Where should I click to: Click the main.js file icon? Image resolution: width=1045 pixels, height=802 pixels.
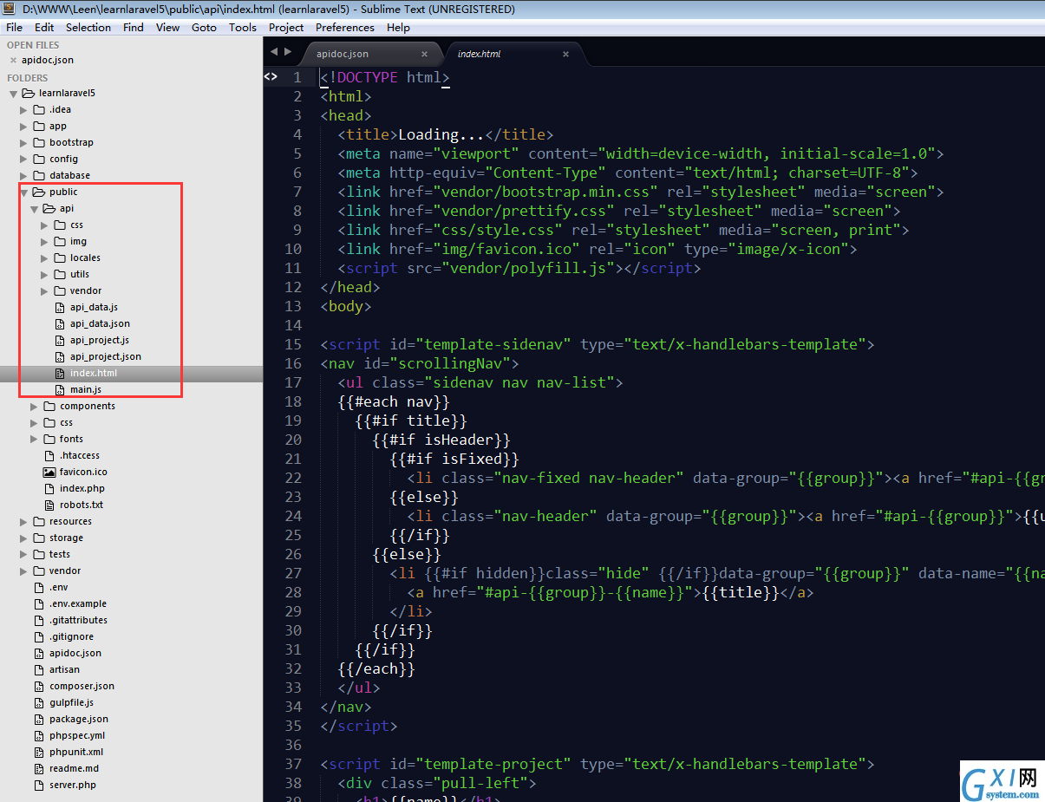[60, 389]
